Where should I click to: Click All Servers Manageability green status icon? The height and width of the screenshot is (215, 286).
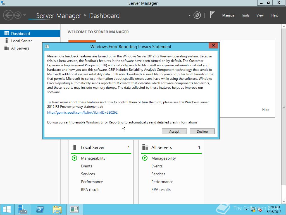point(145,158)
